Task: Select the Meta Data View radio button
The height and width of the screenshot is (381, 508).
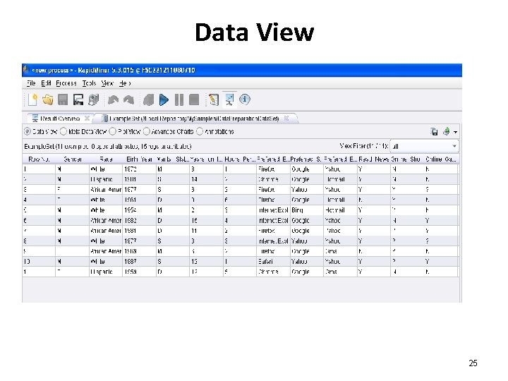Action: click(64, 131)
